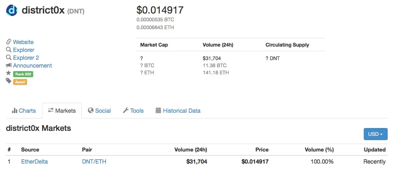Click the Source column header
This screenshot has height=181, width=393.
click(30, 149)
